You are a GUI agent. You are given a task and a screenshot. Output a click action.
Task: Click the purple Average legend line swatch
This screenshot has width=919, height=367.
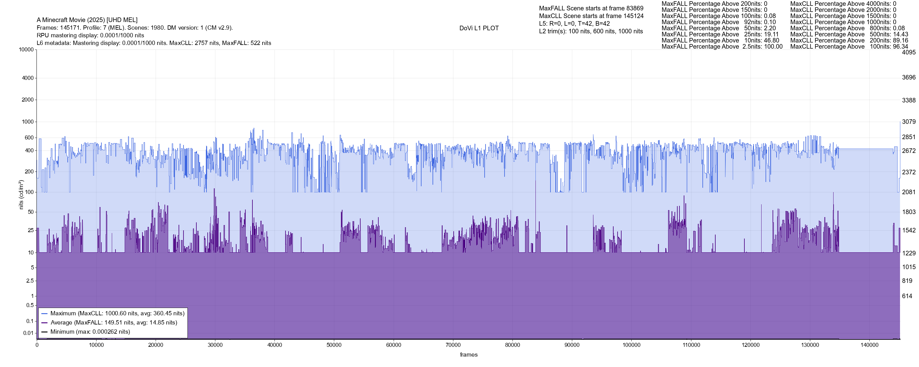click(x=44, y=323)
